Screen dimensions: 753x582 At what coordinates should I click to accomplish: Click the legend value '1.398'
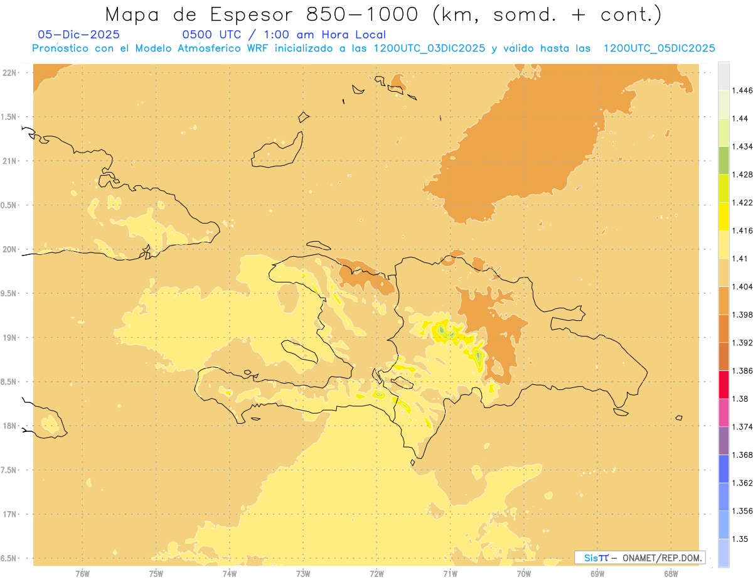tap(742, 315)
